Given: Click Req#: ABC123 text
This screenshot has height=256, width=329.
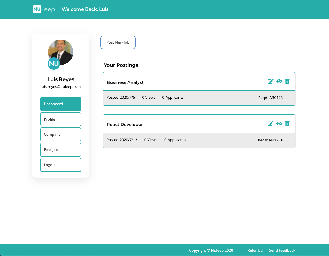Looking at the screenshot, I should 270,98.
